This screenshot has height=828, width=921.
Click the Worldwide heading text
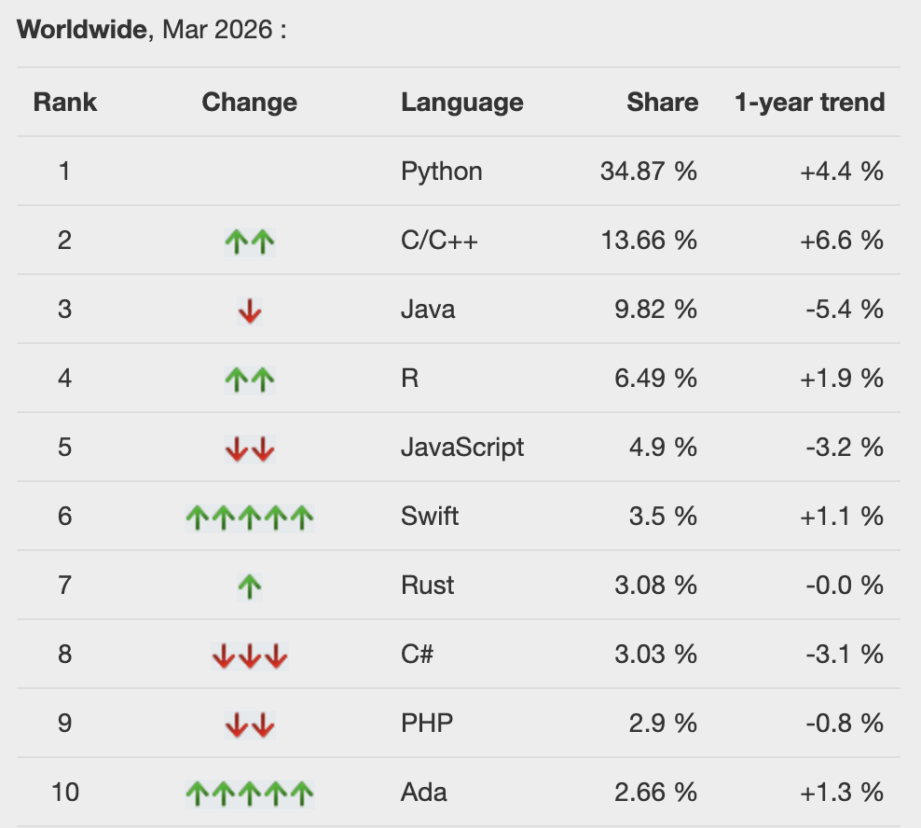(82, 30)
